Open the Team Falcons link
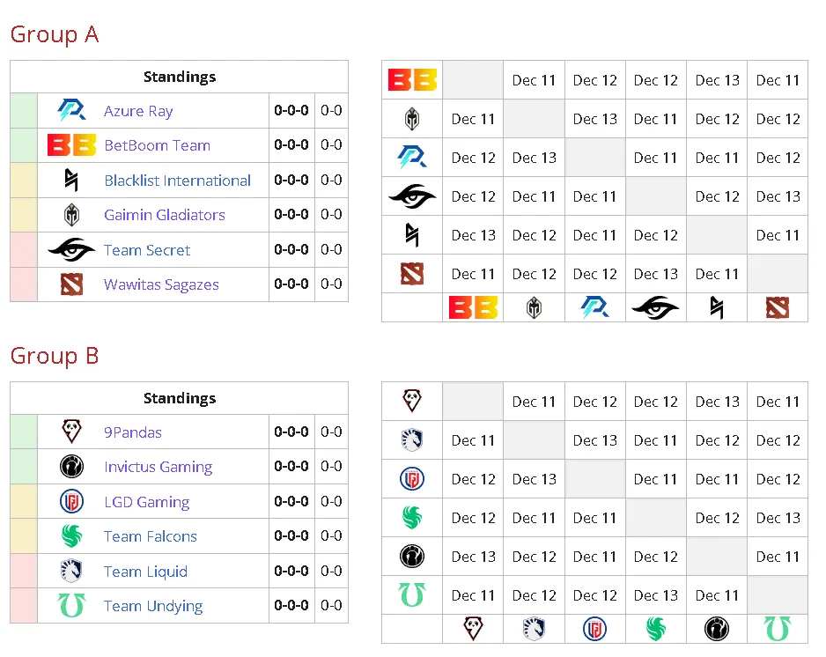This screenshot has height=657, width=826. click(151, 536)
